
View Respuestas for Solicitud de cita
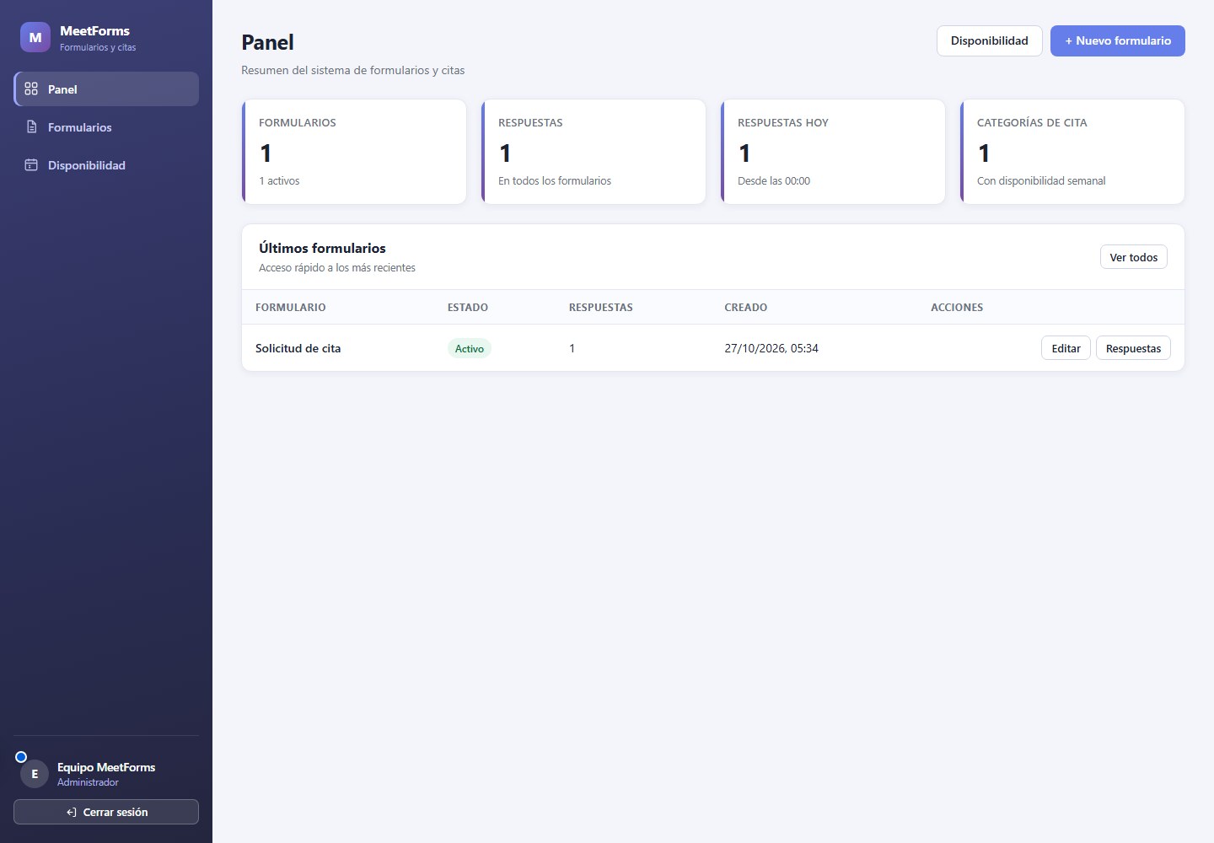1133,348
